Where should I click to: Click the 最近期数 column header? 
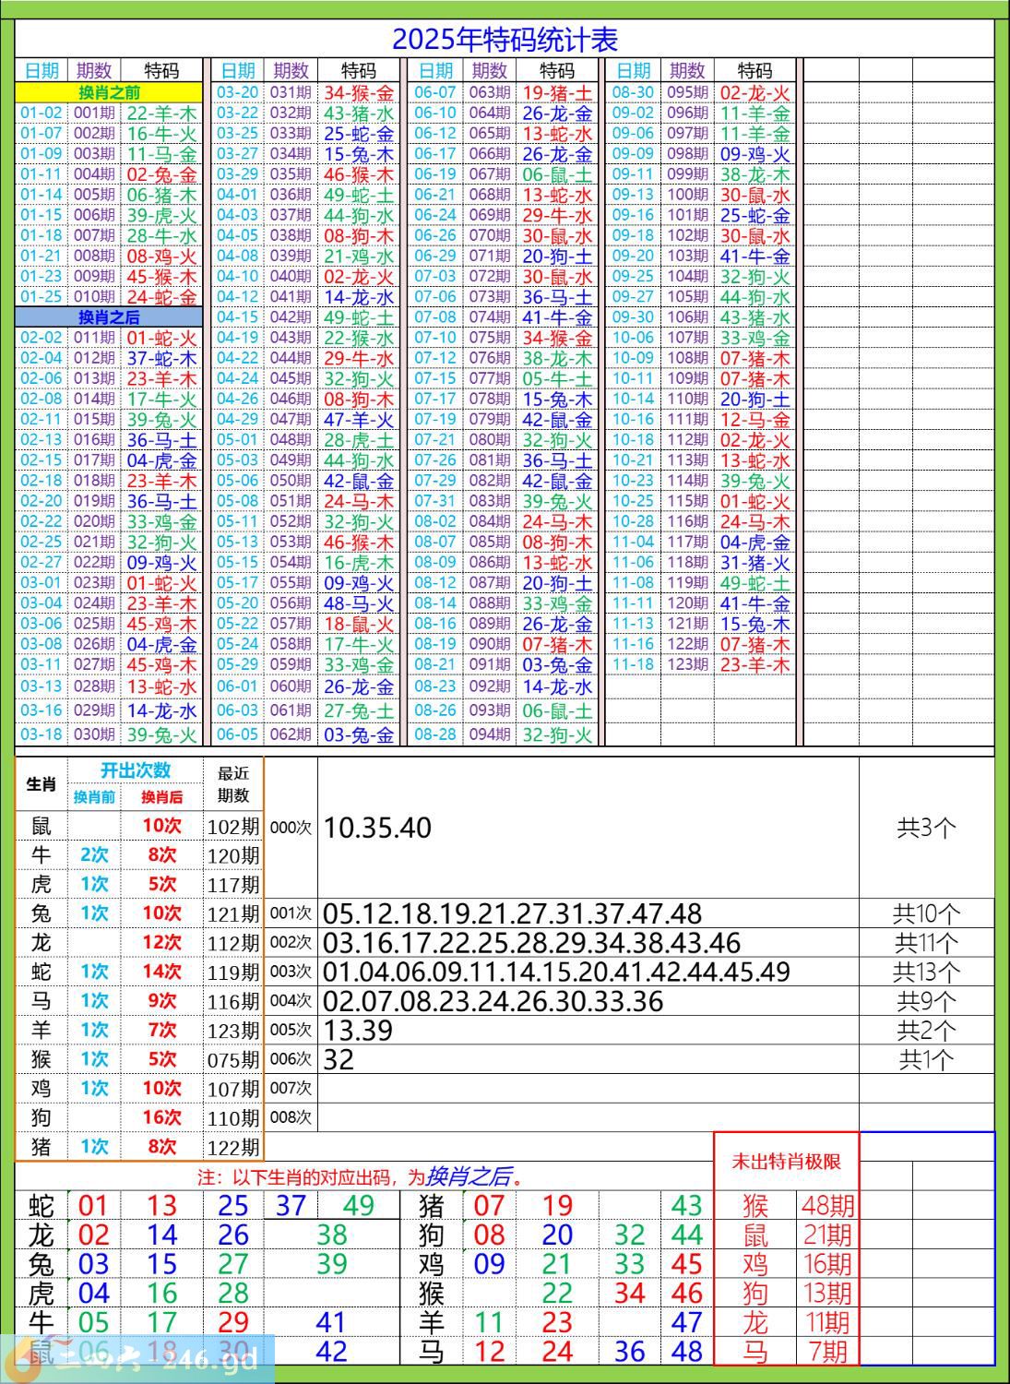tap(232, 784)
